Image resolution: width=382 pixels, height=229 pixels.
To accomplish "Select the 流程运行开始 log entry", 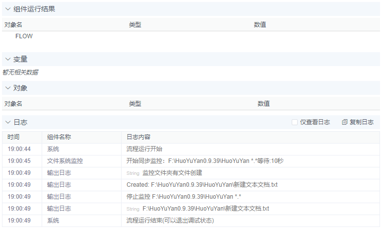I will coord(144,149).
